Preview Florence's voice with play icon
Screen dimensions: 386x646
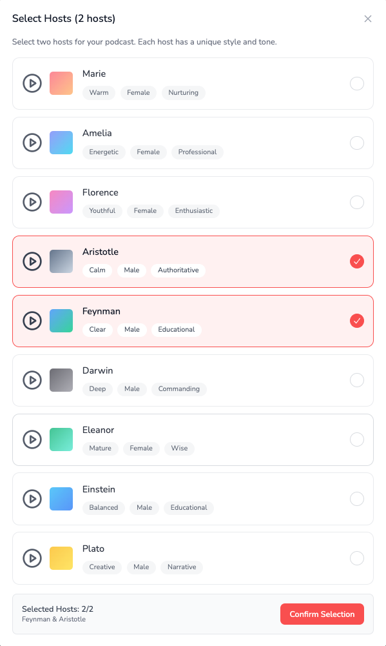point(32,202)
